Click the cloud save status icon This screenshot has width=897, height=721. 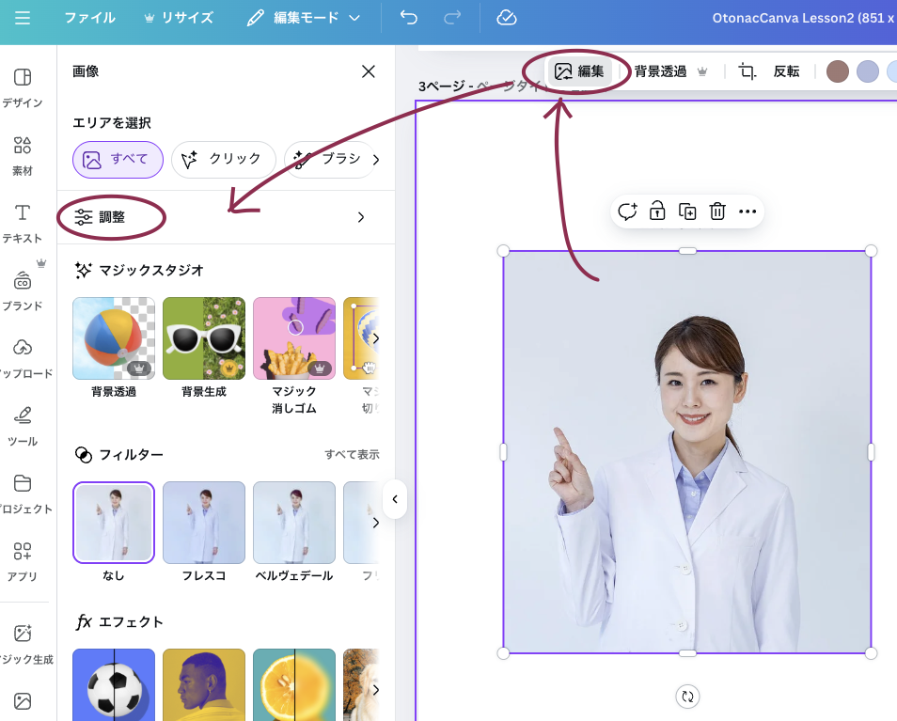click(x=507, y=18)
